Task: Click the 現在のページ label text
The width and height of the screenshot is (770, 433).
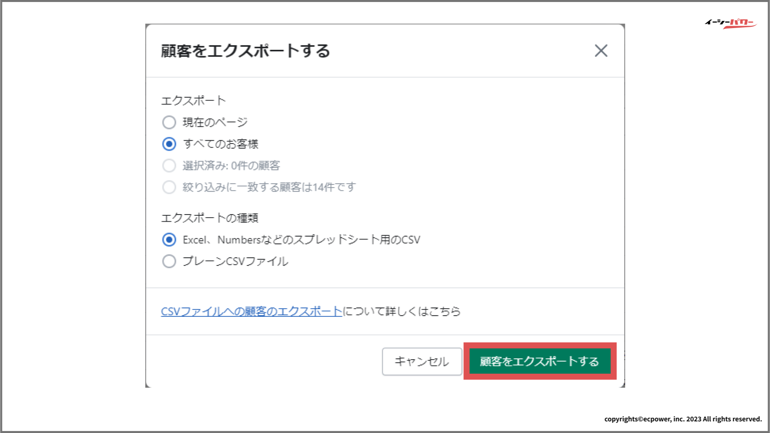Action: click(x=215, y=122)
